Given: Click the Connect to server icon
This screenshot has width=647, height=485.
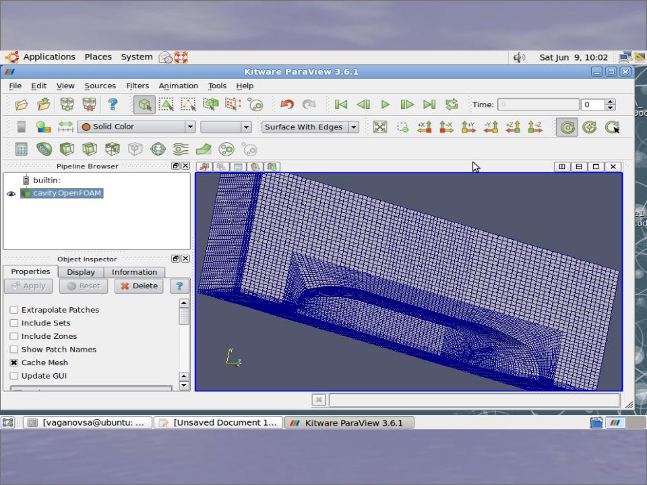Looking at the screenshot, I should 67,104.
